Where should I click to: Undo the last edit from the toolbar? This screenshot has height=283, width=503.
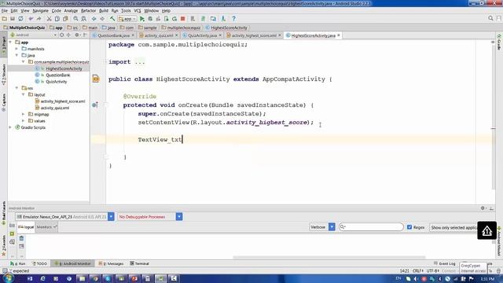click(31, 19)
